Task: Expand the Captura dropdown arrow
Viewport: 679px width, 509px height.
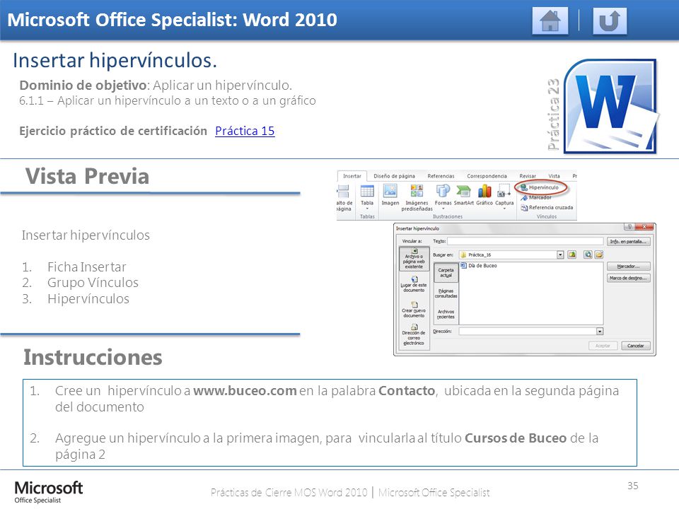Action: [x=504, y=209]
